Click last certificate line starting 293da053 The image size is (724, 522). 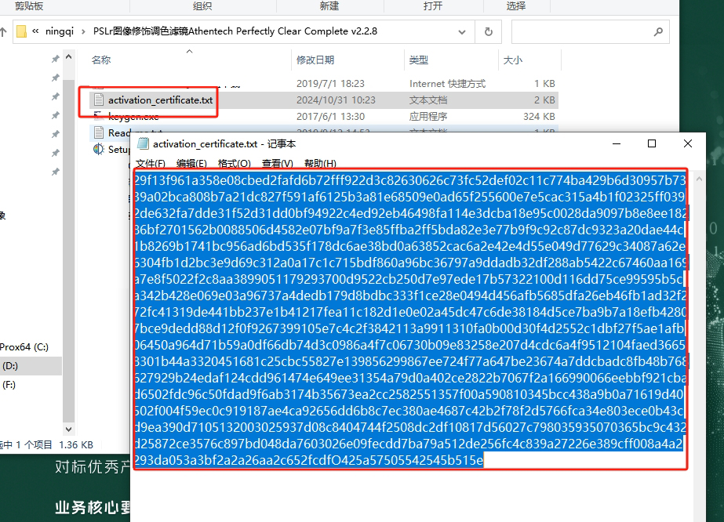(309, 461)
